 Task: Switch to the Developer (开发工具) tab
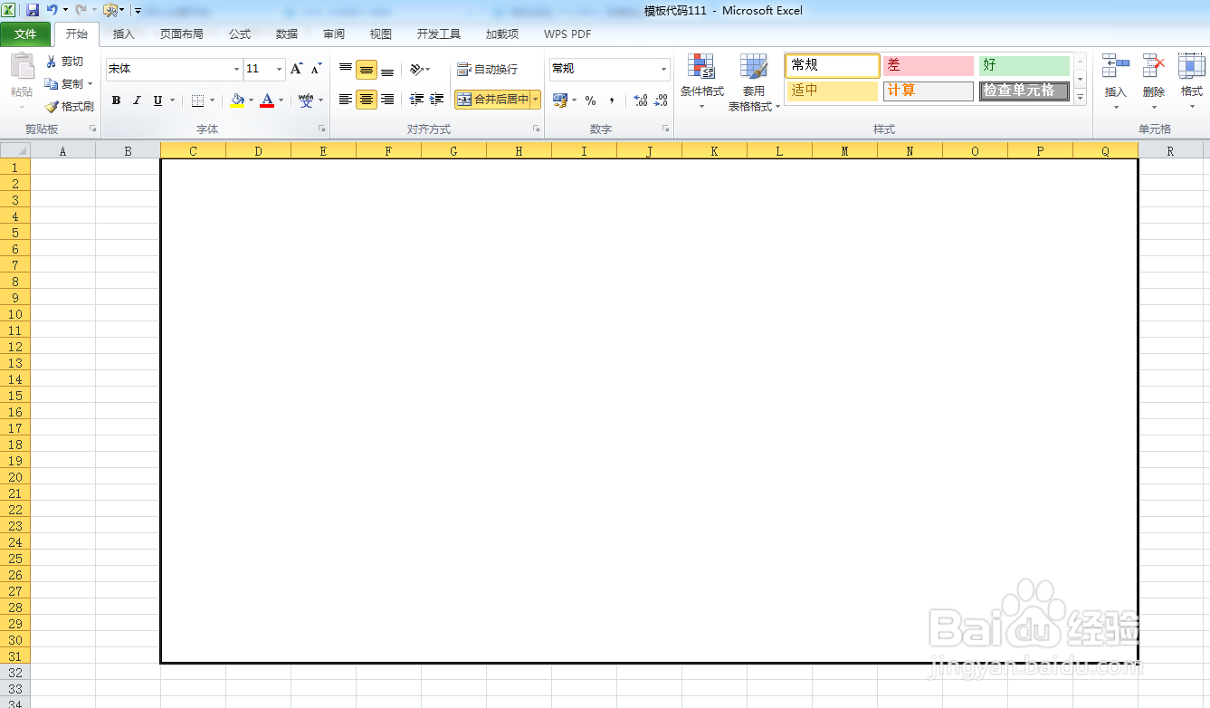pos(439,34)
